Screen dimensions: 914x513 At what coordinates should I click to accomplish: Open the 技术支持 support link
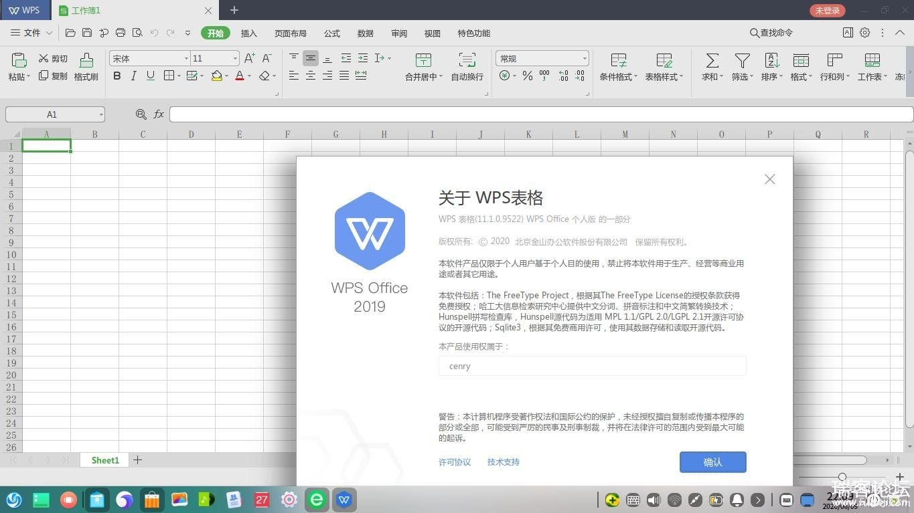point(504,462)
